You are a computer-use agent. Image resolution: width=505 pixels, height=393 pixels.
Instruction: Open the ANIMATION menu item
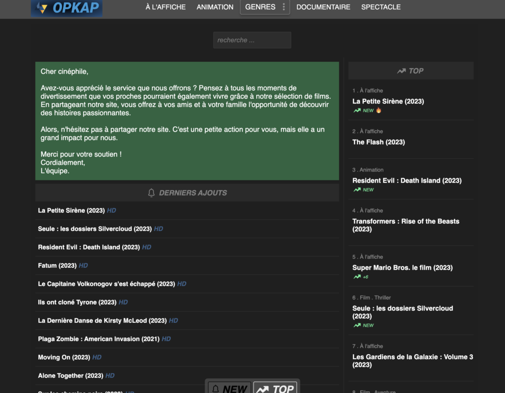point(215,7)
